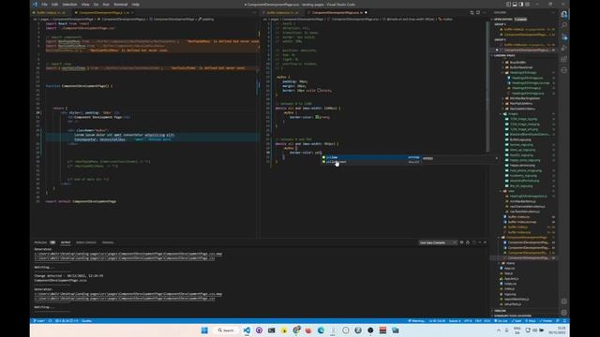Open Visual Studio Code from the taskbar
600x337 pixels.
point(247,330)
